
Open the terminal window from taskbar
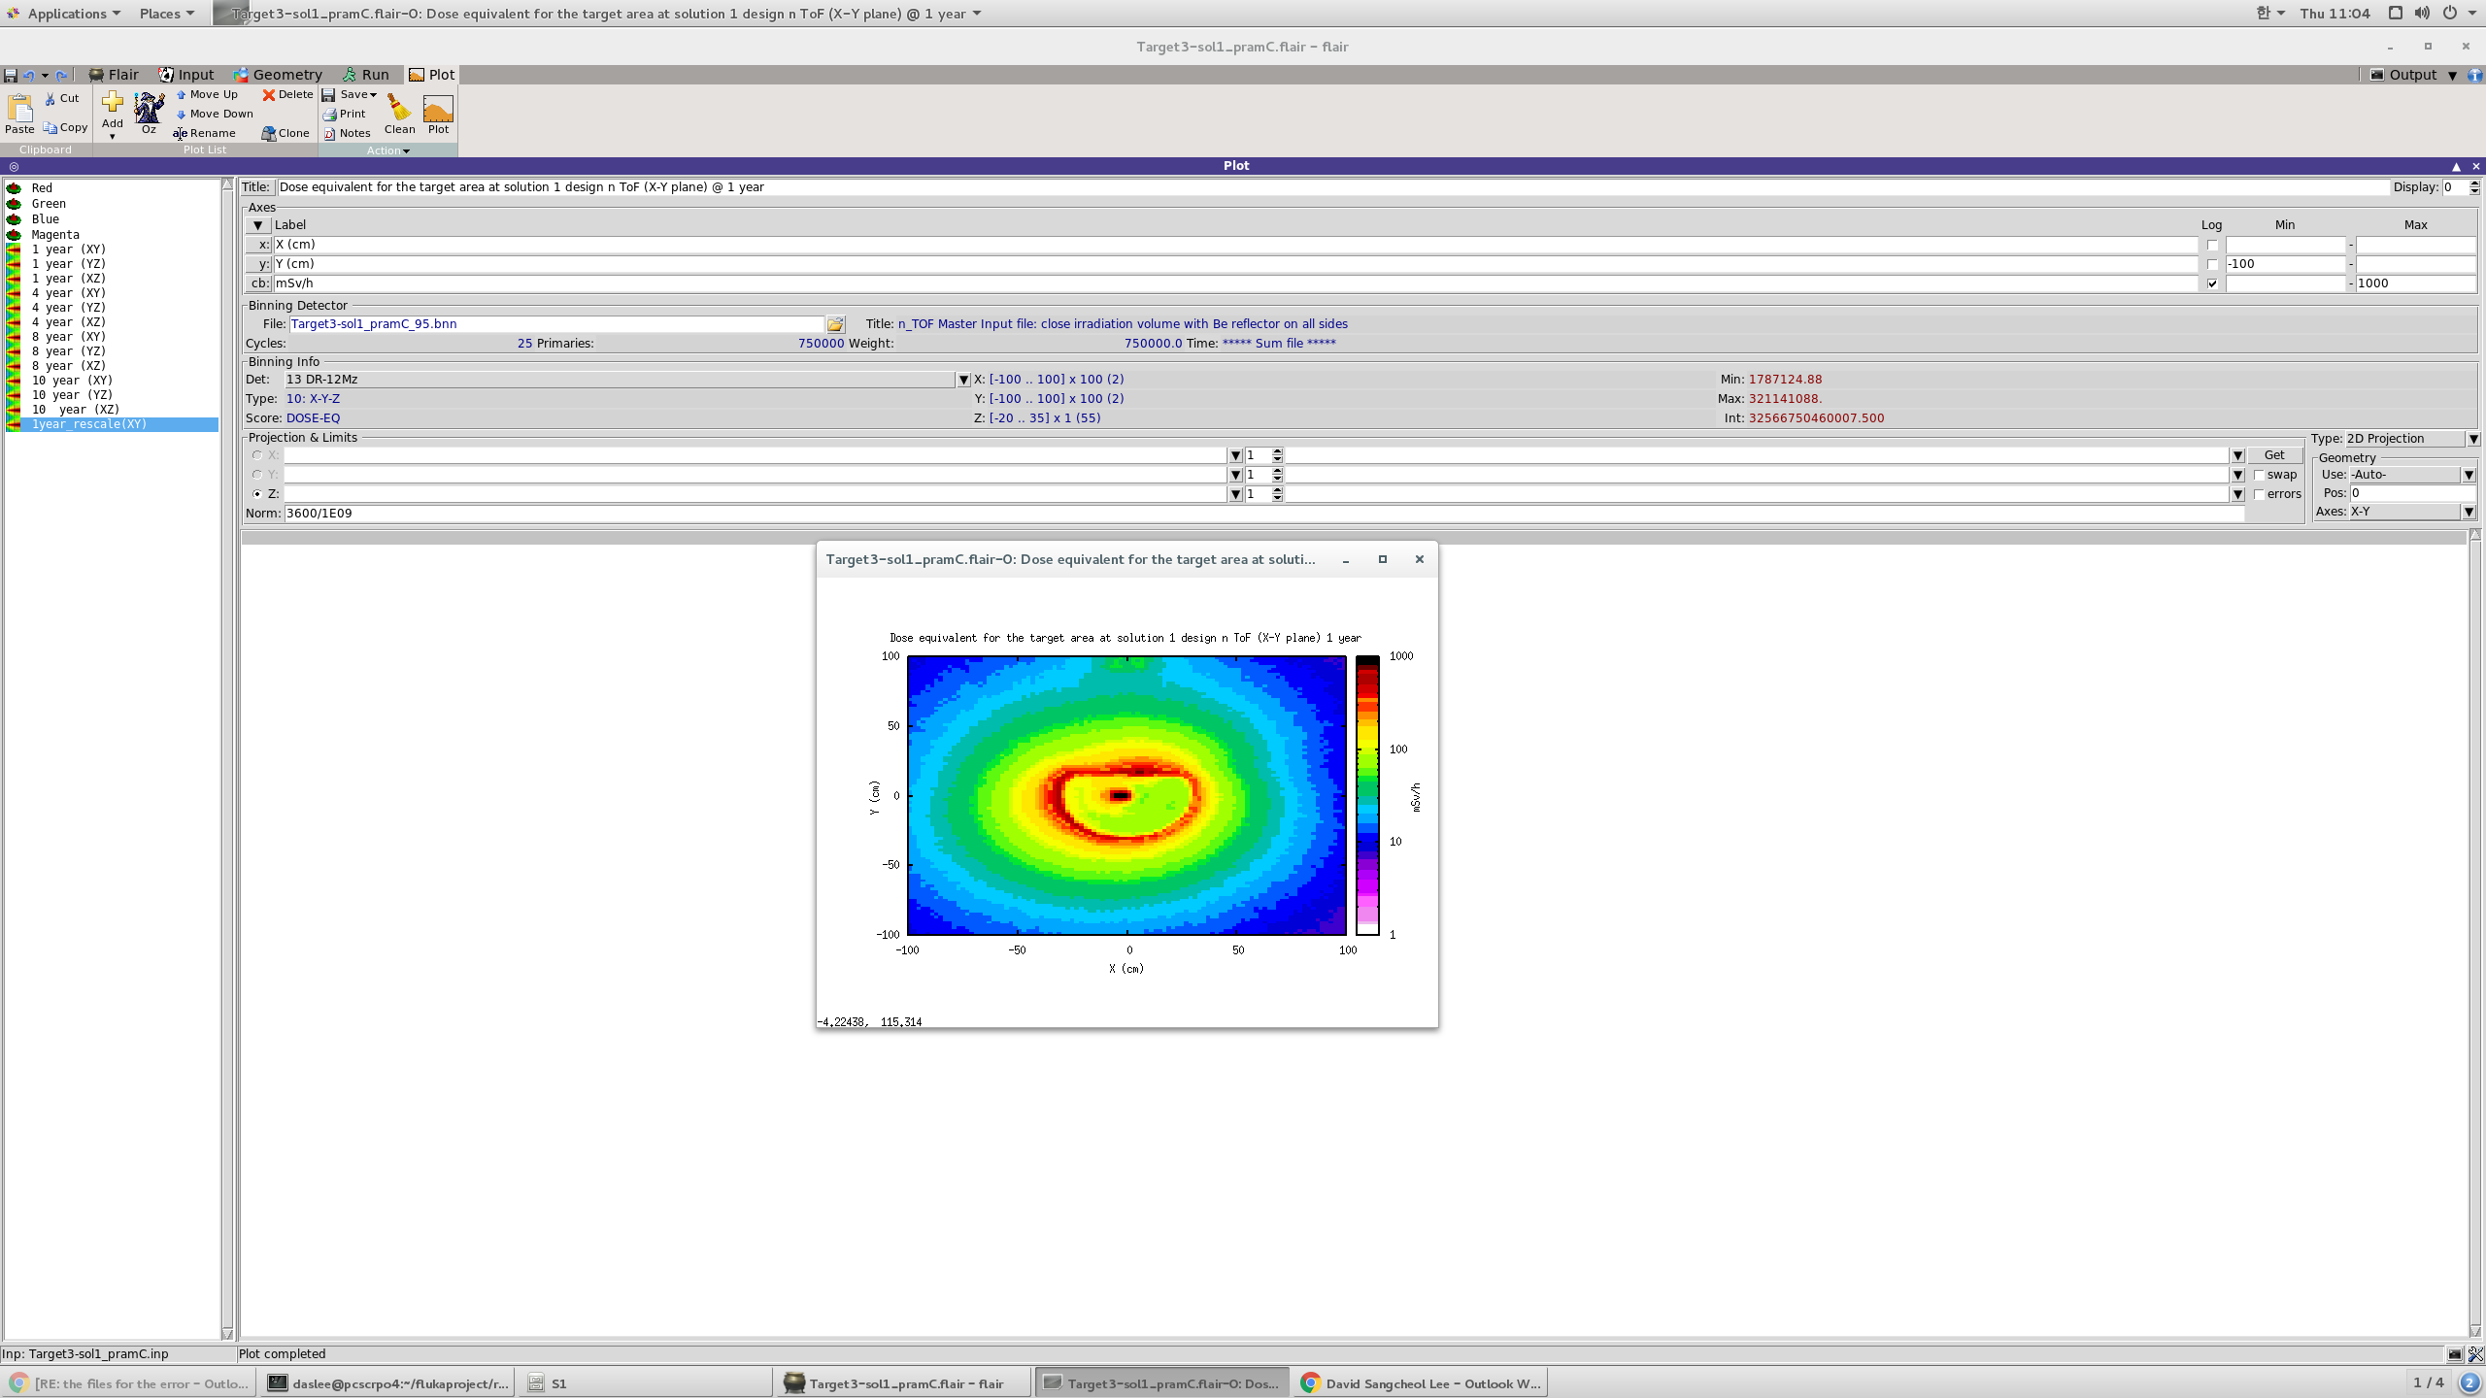coord(387,1383)
